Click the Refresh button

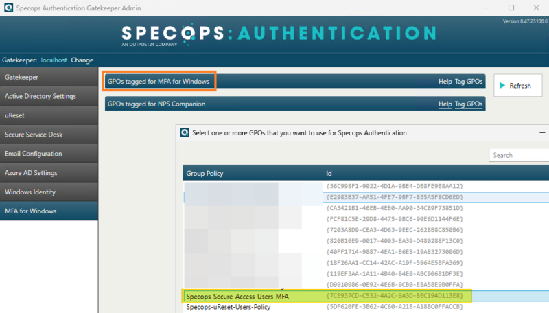click(518, 85)
